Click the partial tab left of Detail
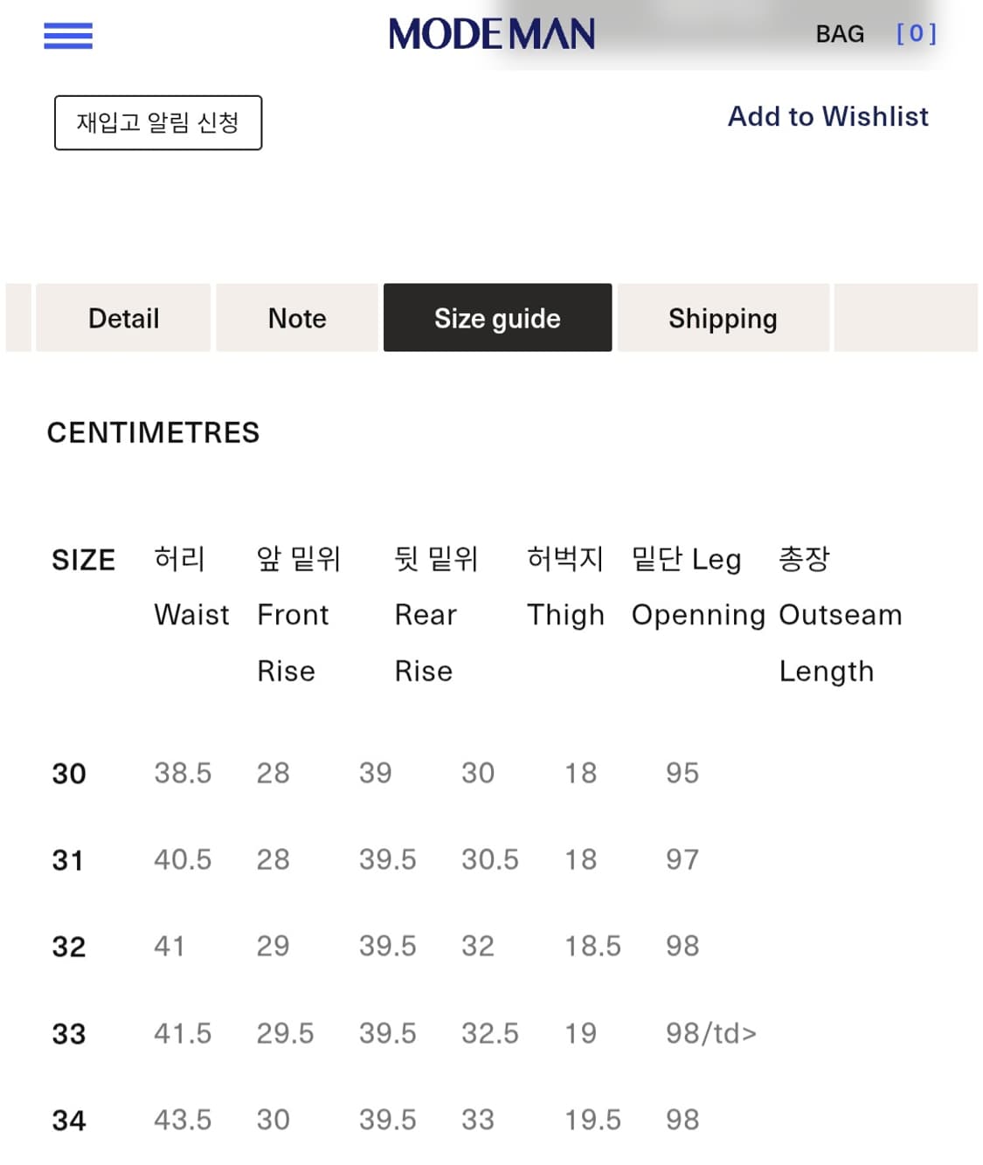 (x=18, y=318)
